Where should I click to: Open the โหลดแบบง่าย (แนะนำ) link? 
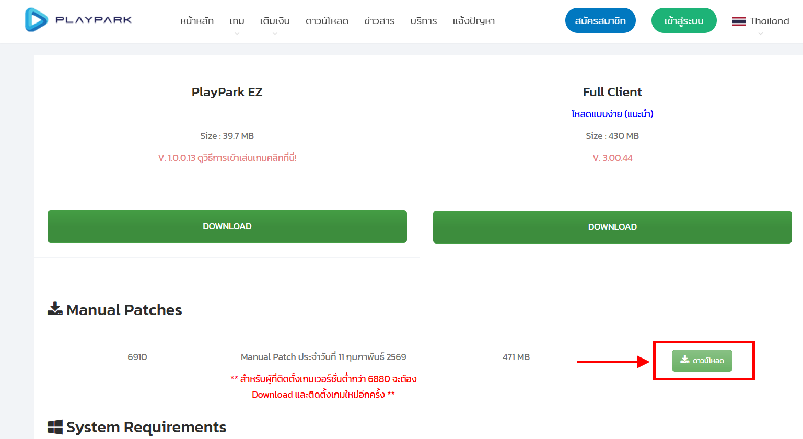[x=612, y=114]
